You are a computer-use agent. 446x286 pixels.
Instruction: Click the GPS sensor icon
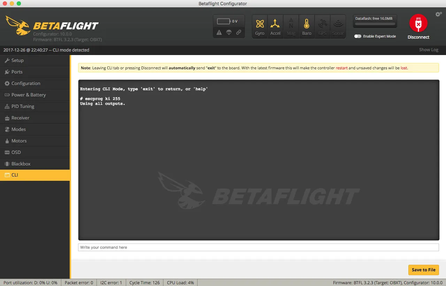click(322, 24)
